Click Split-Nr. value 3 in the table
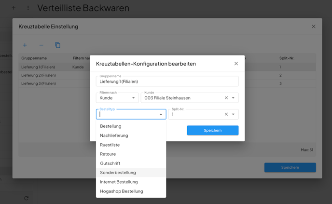Viewport: 332px width, 204px height. coord(280,83)
